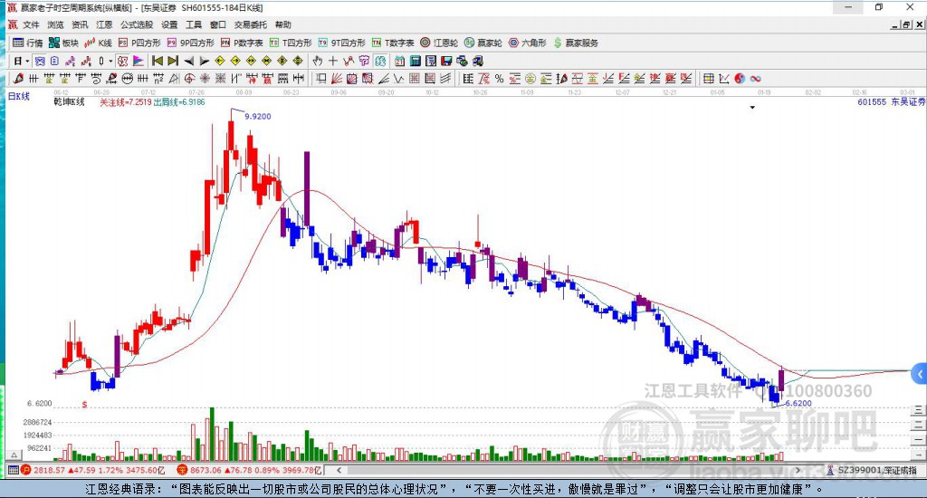Select the percent sign tool
The height and width of the screenshot is (498, 927).
[499, 79]
